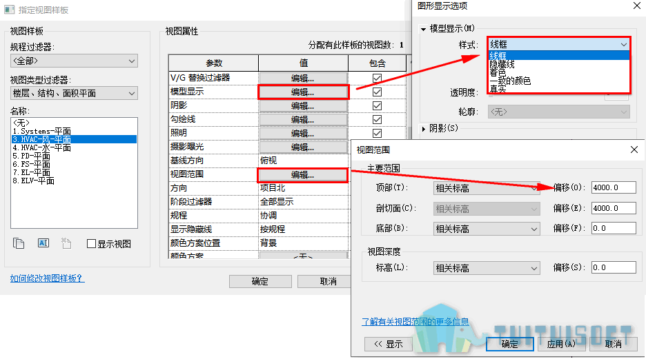Open the 底部(B) level dropdown
Image resolution: width=646 pixels, height=359 pixels.
click(x=487, y=229)
